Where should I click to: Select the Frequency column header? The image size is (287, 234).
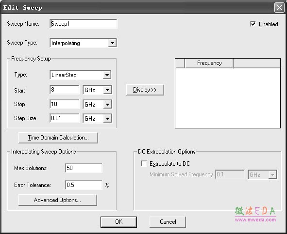click(x=209, y=63)
